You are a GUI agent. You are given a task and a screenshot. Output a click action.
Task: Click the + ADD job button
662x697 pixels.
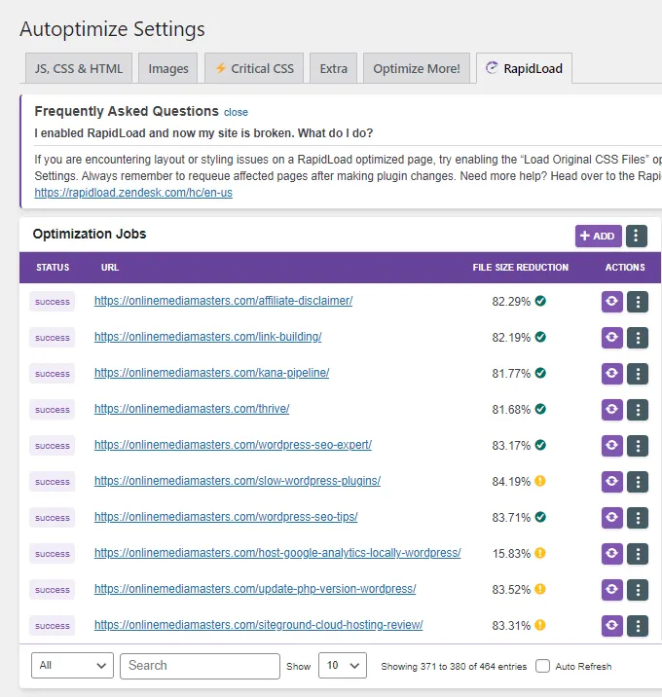point(598,236)
